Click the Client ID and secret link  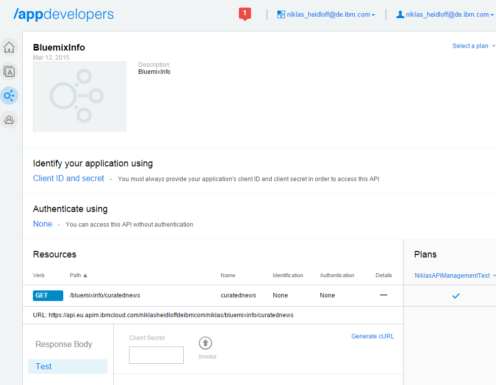[69, 178]
